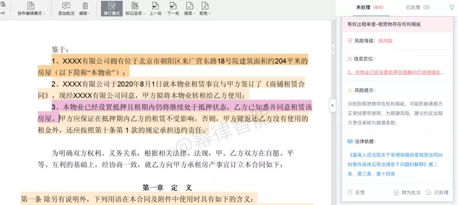Click the 法律依据 scales icon
The image size is (458, 205).
click(x=350, y=141)
